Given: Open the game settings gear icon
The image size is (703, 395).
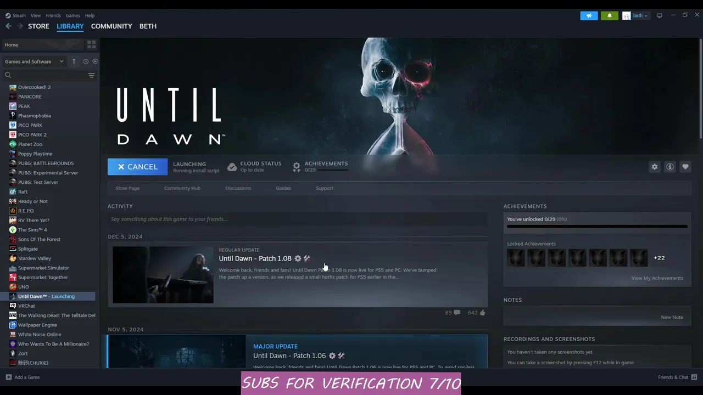Looking at the screenshot, I should tap(655, 167).
